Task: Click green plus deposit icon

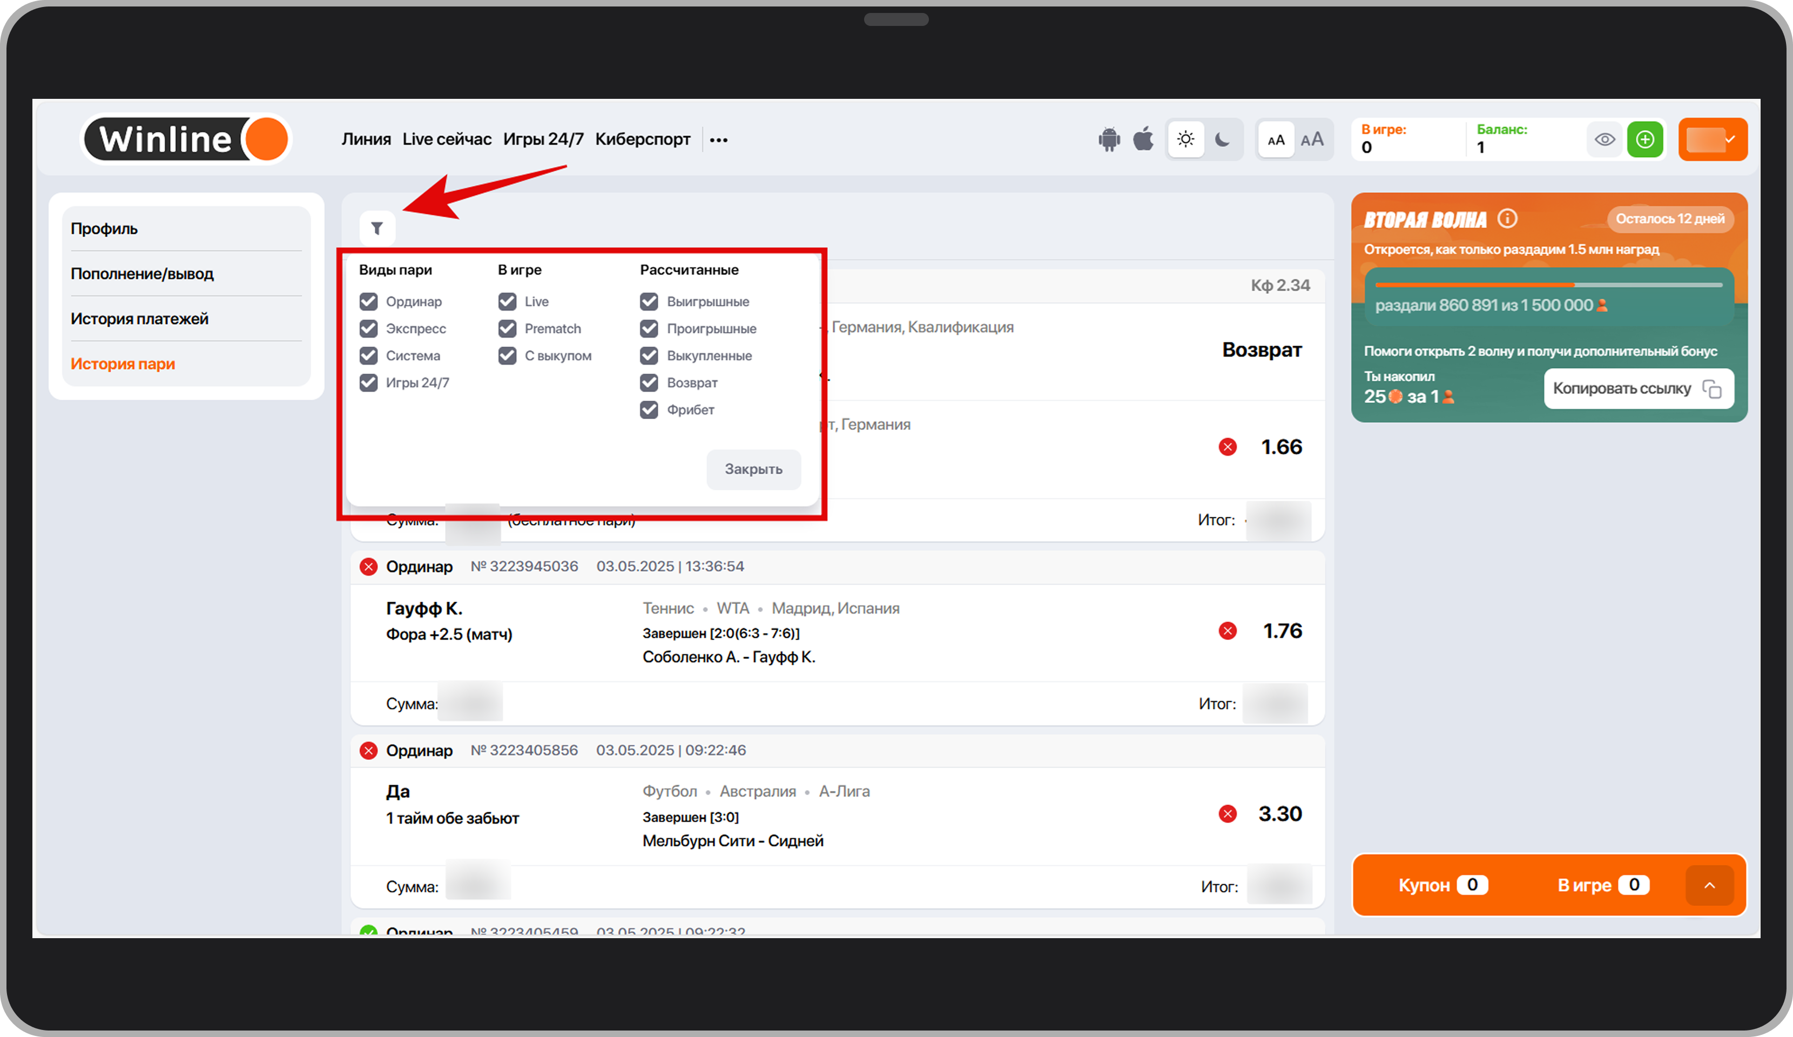Action: coord(1644,139)
